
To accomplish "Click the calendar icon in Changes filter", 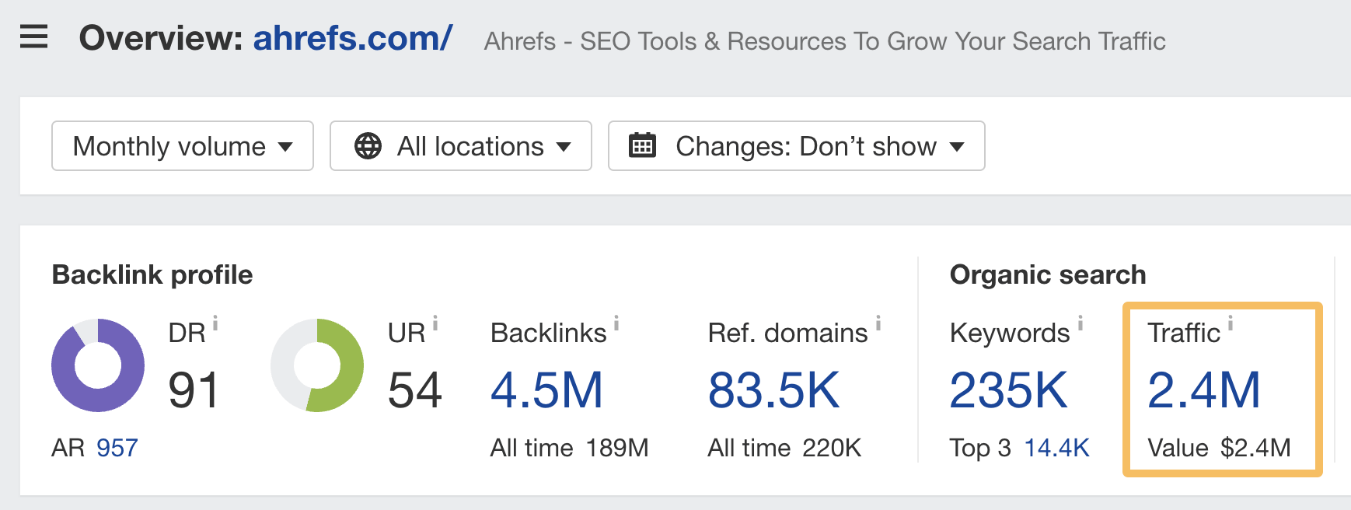I will 642,146.
